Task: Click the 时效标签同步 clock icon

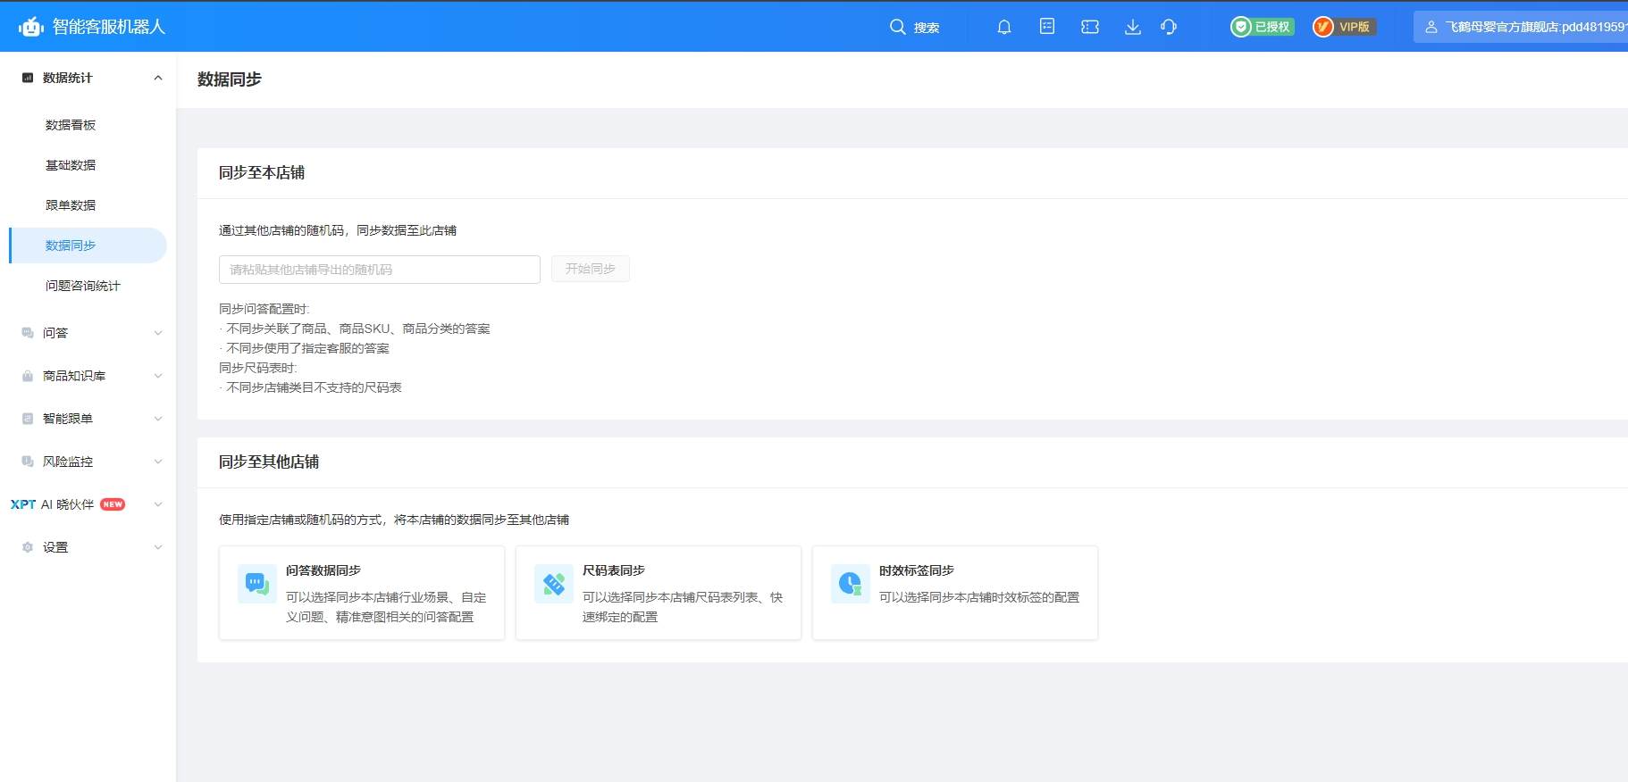Action: coord(851,584)
